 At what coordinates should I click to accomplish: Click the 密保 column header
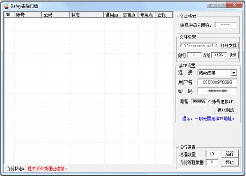(x=164, y=15)
